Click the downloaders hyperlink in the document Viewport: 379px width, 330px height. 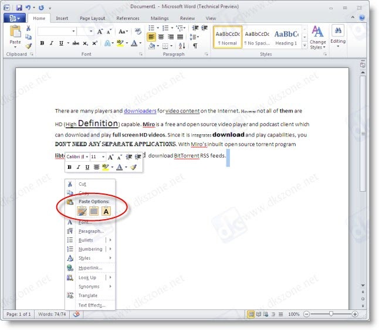(x=140, y=111)
